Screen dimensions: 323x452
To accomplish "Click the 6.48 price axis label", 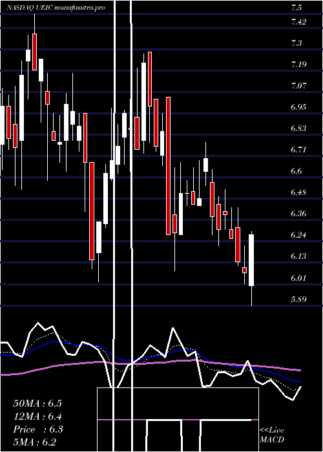I will [298, 192].
